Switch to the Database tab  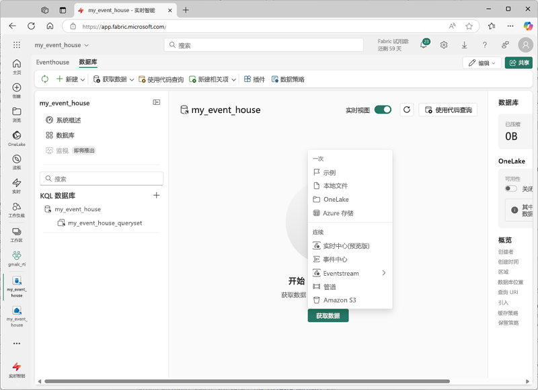tap(88, 62)
